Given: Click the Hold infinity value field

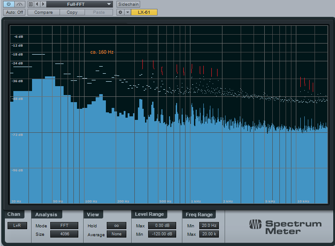Looking at the screenshot, I should 116,226.
